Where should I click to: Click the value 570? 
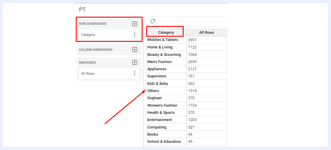pos(191,112)
